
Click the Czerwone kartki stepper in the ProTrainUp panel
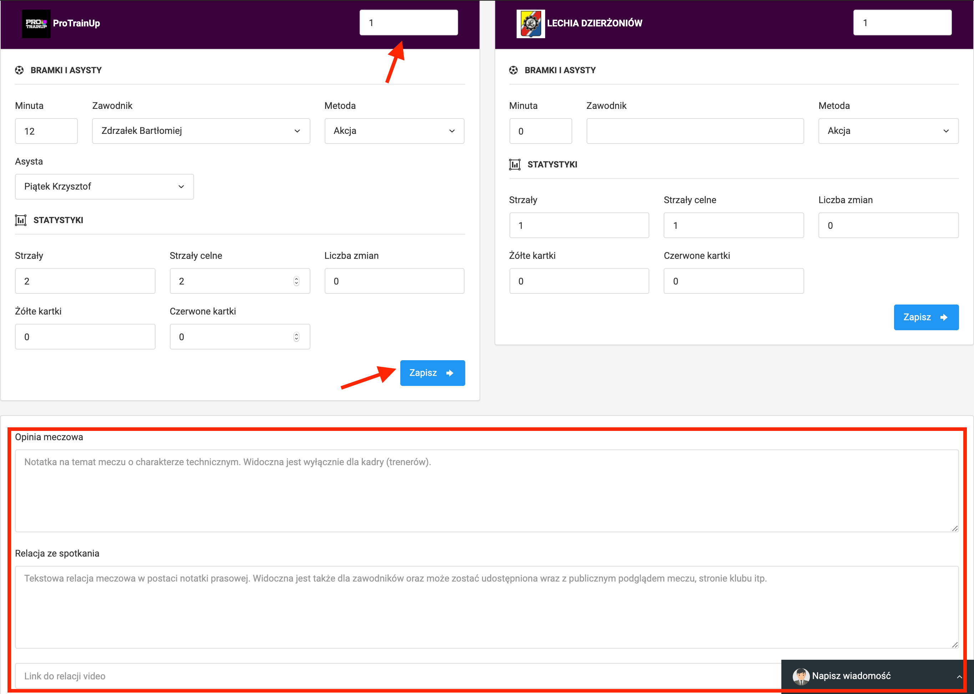point(296,337)
